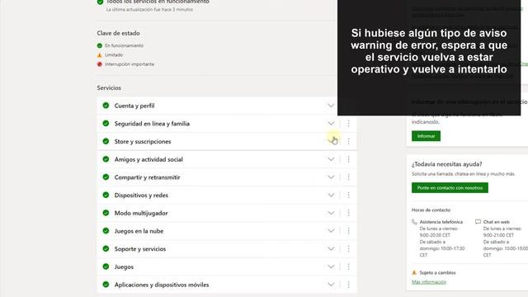Screen dimensions: 528x297
Task: Expand the Juegos row chevron
Action: coord(331,266)
